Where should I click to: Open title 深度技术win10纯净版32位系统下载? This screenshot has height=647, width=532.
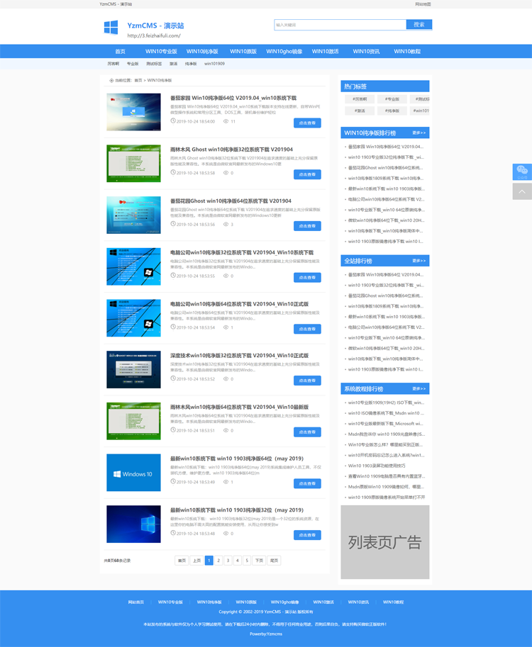point(240,355)
